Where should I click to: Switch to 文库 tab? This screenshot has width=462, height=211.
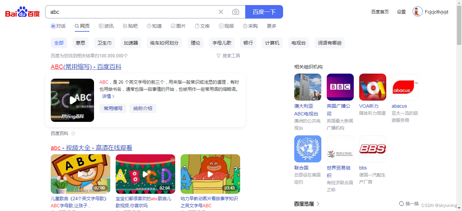[x=202, y=26]
